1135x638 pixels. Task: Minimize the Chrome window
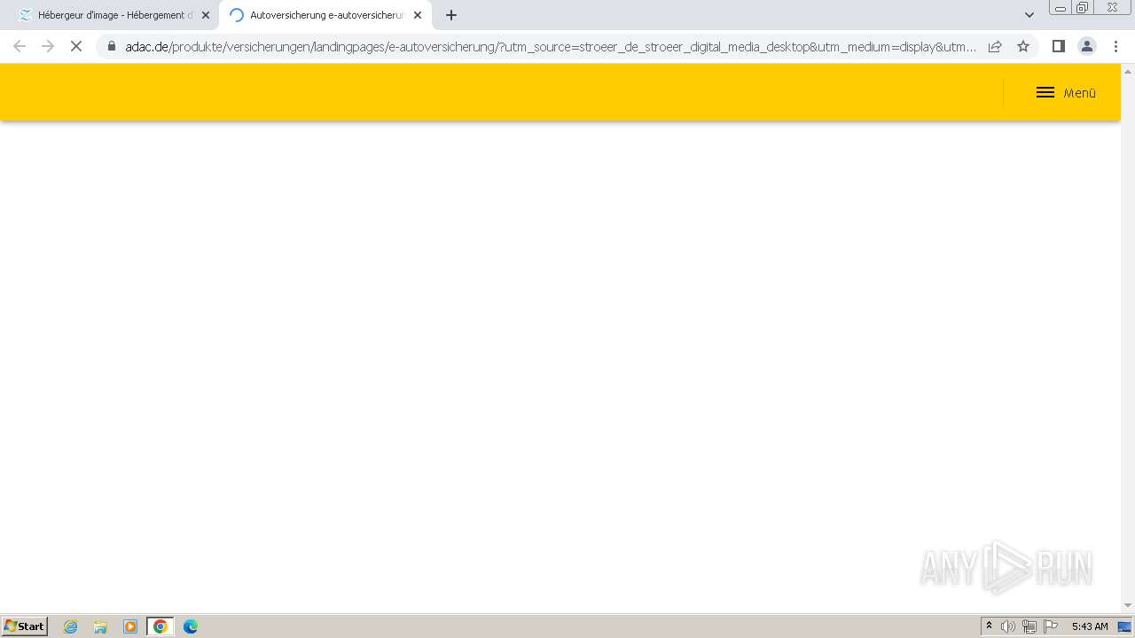coord(1061,8)
